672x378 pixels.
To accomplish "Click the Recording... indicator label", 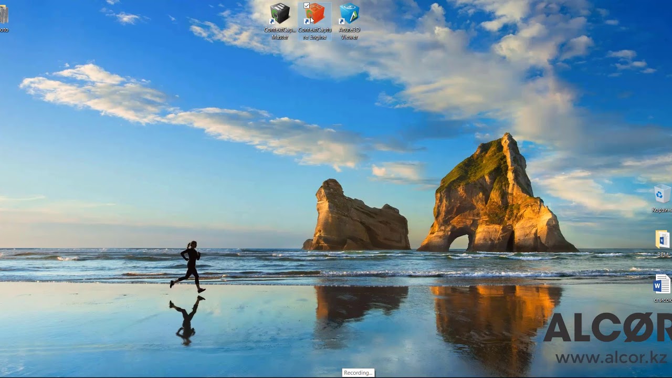I will [358, 373].
